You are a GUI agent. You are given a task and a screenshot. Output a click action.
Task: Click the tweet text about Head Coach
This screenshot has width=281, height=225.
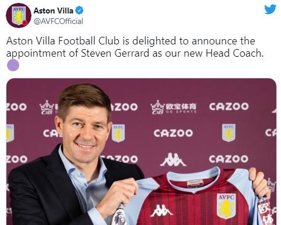pos(135,47)
